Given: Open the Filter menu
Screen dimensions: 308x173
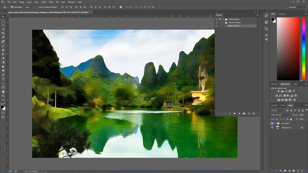Looking at the screenshot, I should pos(51,2).
